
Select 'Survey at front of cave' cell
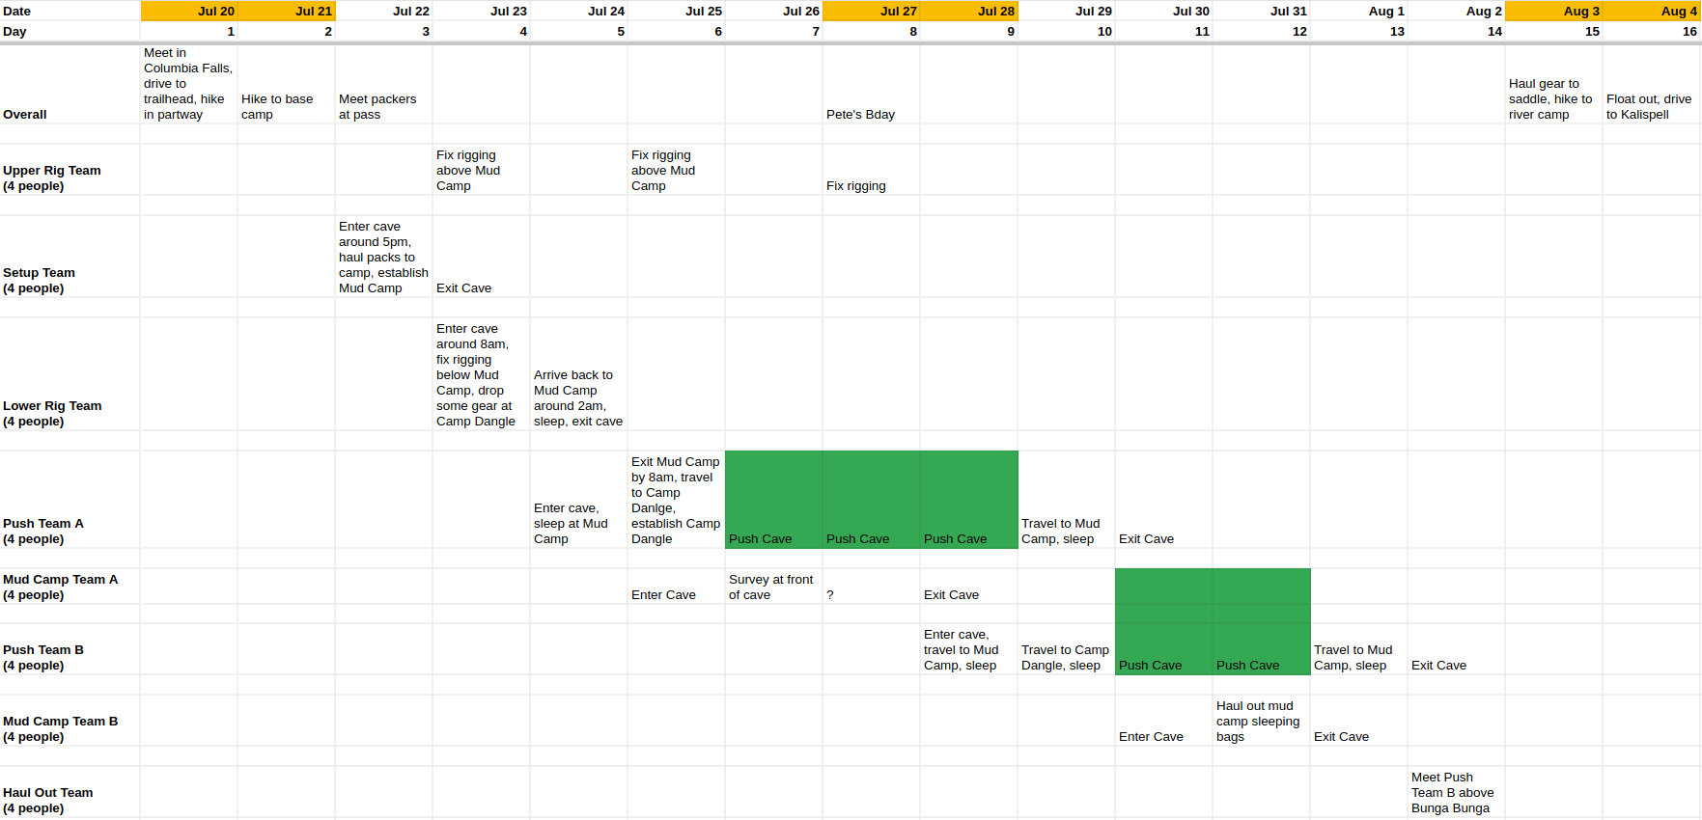click(774, 587)
